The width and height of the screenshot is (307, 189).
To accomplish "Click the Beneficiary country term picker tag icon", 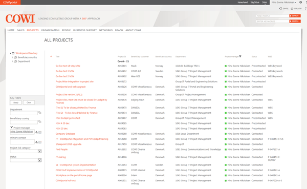I will pos(40,122).
